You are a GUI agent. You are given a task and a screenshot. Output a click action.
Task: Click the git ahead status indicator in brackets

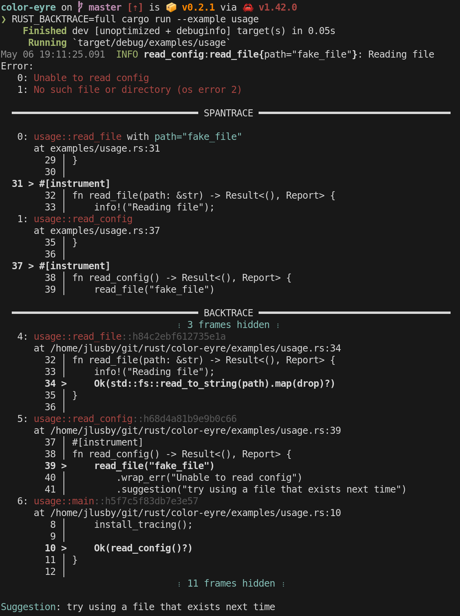coord(135,7)
